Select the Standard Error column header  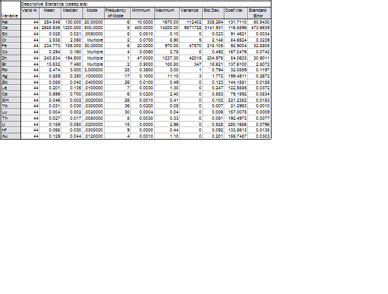pos(259,13)
